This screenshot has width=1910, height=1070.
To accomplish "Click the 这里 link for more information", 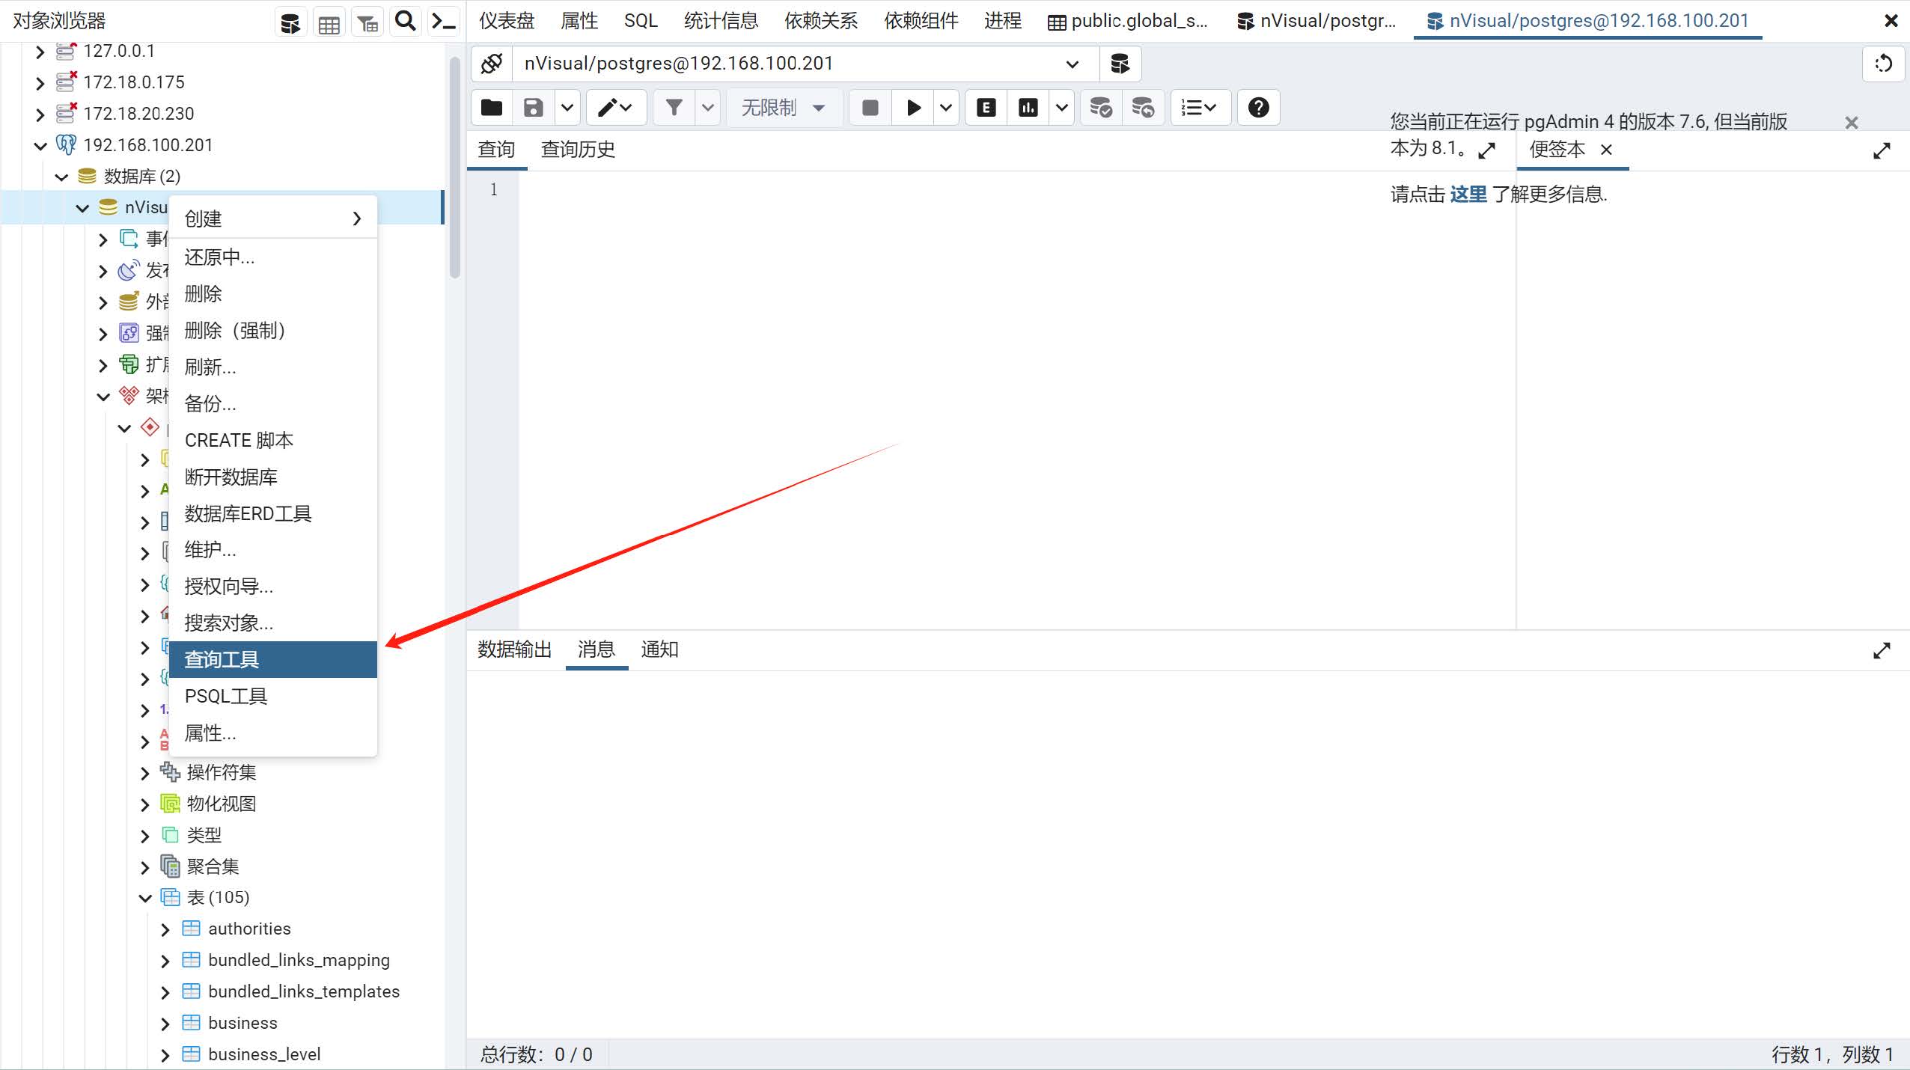I will pos(1468,195).
